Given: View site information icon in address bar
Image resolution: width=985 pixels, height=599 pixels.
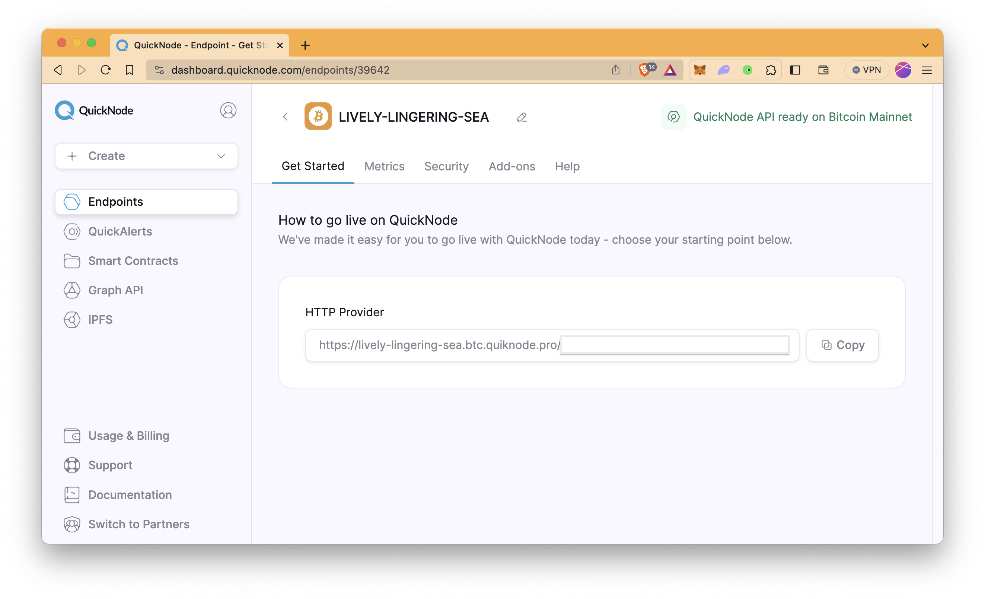Looking at the screenshot, I should (x=159, y=70).
